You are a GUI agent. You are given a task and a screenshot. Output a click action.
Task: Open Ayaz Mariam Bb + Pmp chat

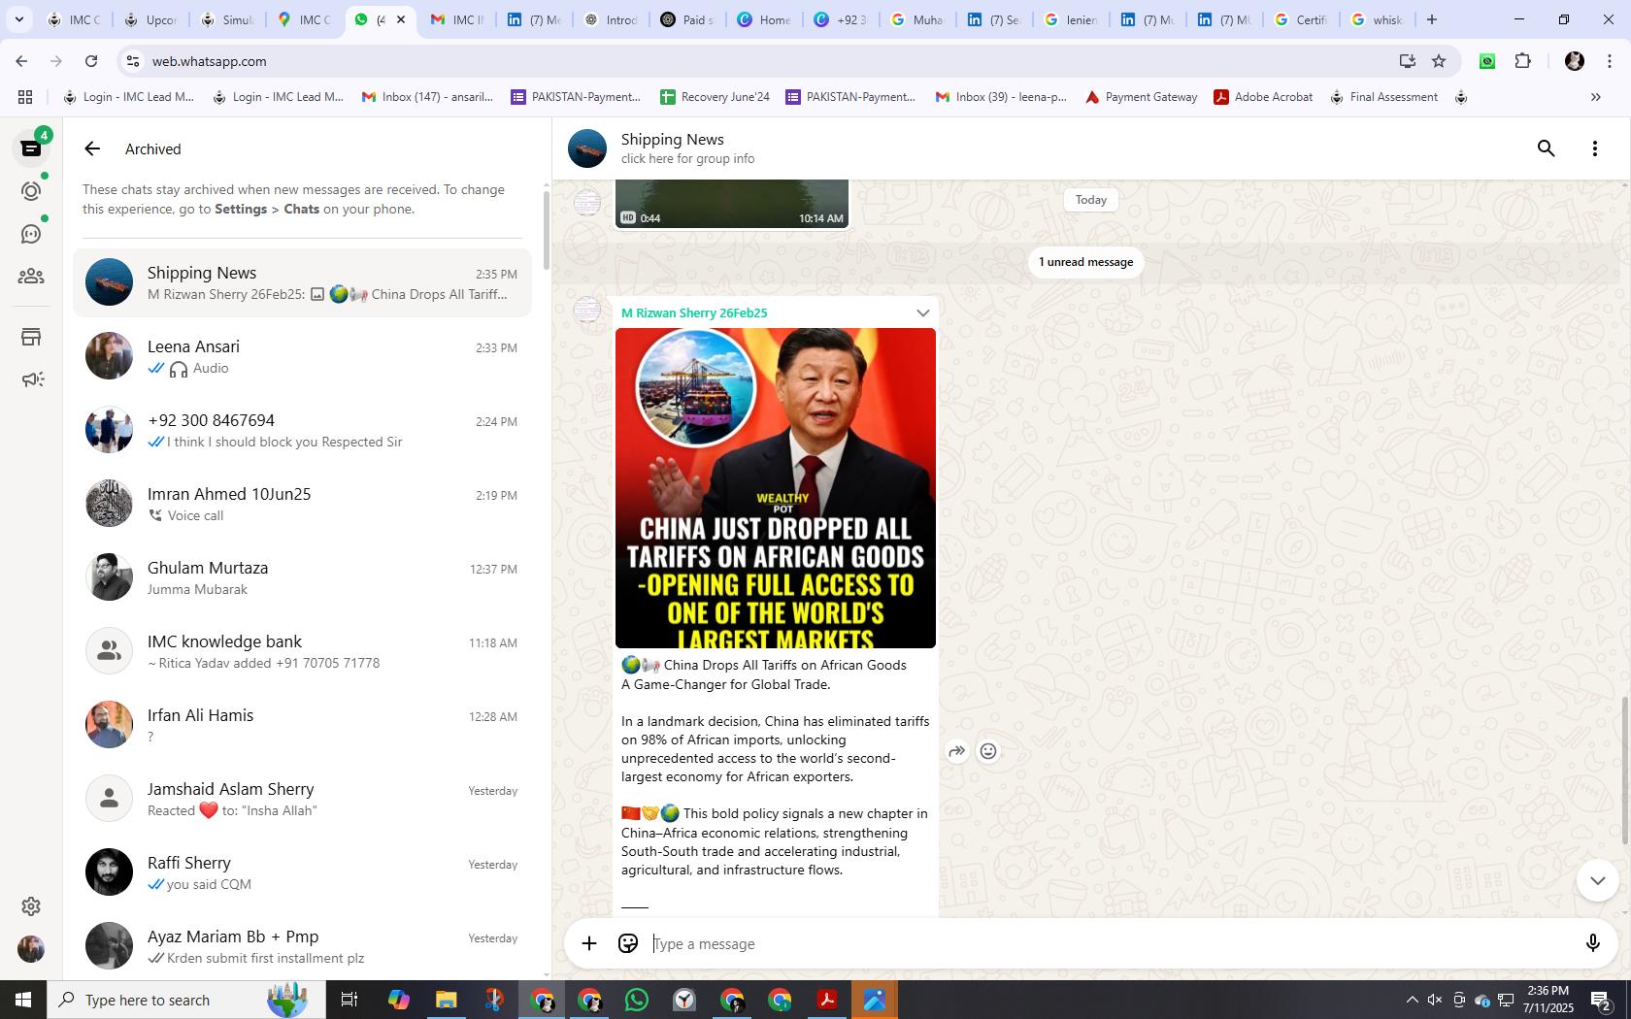click(302, 946)
